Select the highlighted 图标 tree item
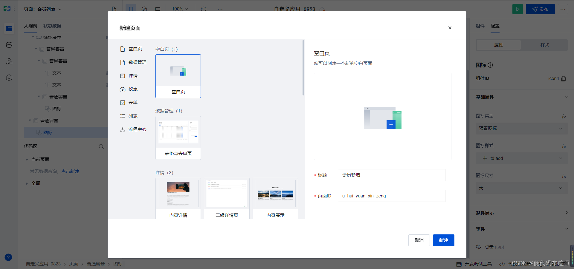Viewport: 574px width, 269px height. (x=66, y=132)
